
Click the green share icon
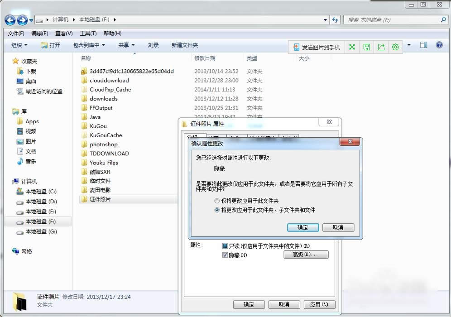381,47
